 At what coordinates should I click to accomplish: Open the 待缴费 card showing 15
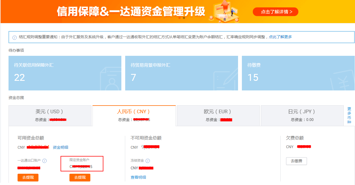(298, 73)
